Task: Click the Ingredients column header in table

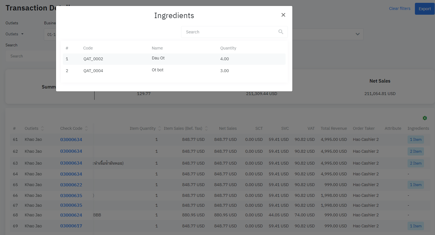Action: (x=418, y=128)
